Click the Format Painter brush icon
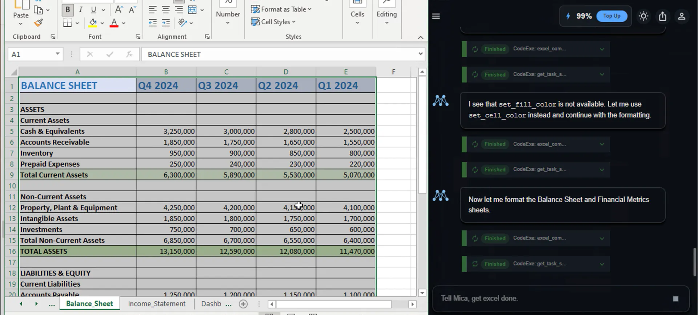This screenshot has width=698, height=315. pyautogui.click(x=38, y=23)
